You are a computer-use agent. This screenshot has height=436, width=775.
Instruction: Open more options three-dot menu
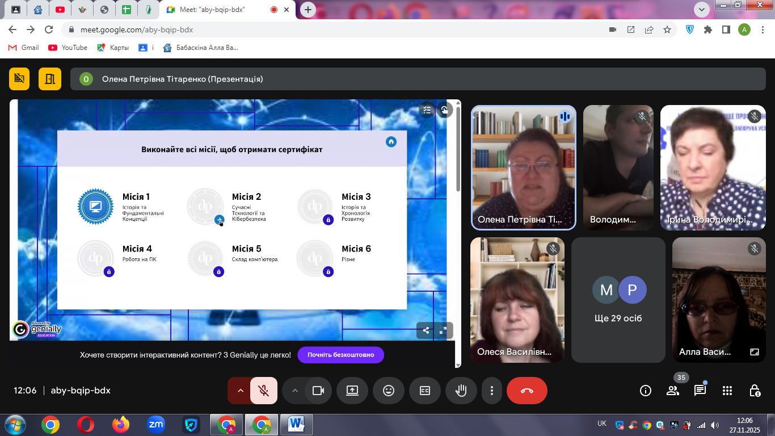pos(492,391)
